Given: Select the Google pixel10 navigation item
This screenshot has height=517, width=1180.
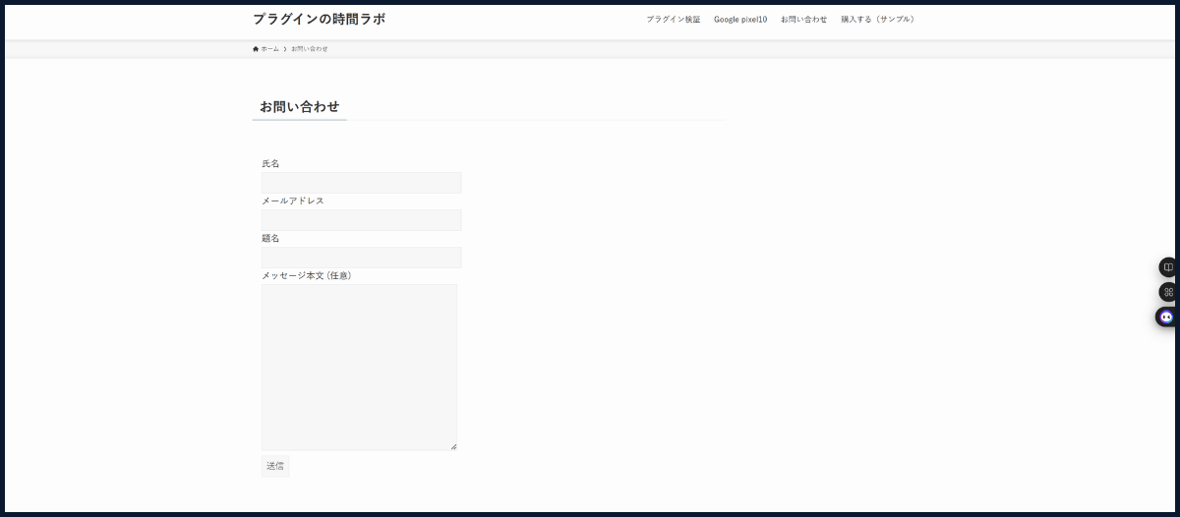Looking at the screenshot, I should 739,20.
